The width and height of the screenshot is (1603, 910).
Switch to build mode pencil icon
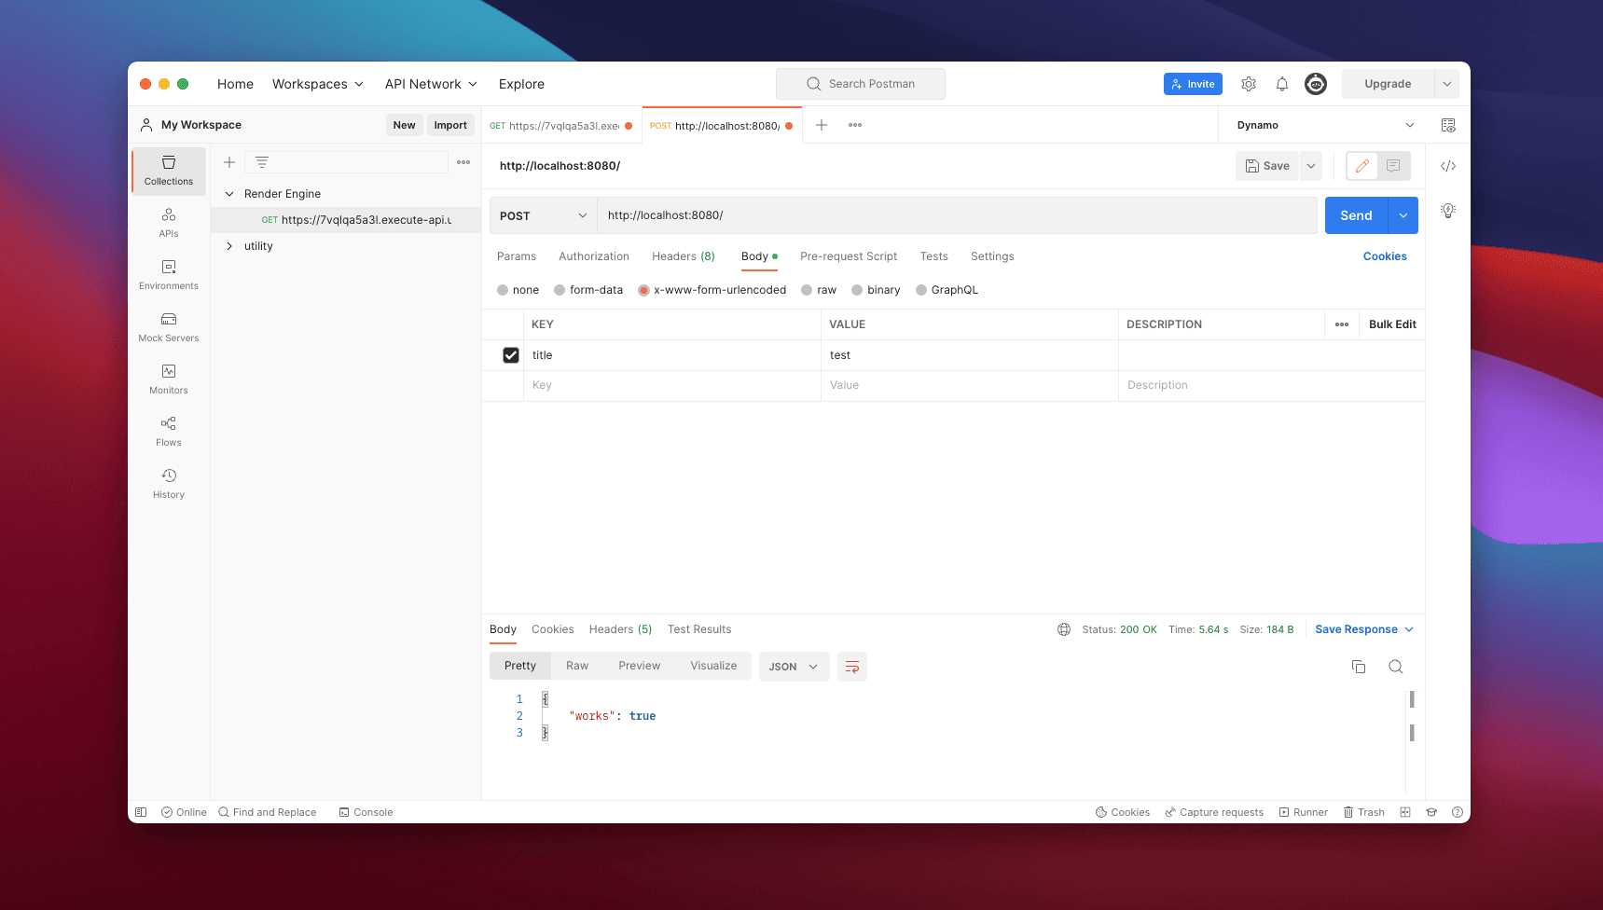[x=1362, y=166]
